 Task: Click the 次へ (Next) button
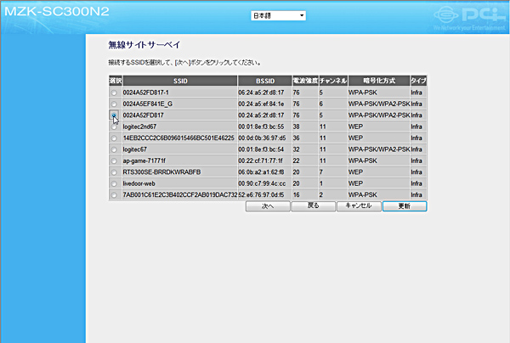pos(267,206)
